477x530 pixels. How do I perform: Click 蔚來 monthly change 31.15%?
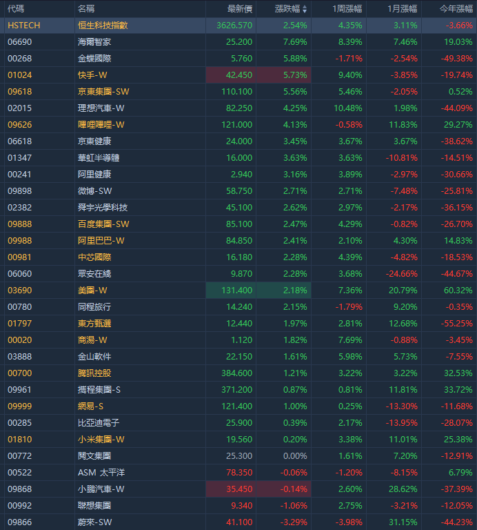[x=403, y=522]
